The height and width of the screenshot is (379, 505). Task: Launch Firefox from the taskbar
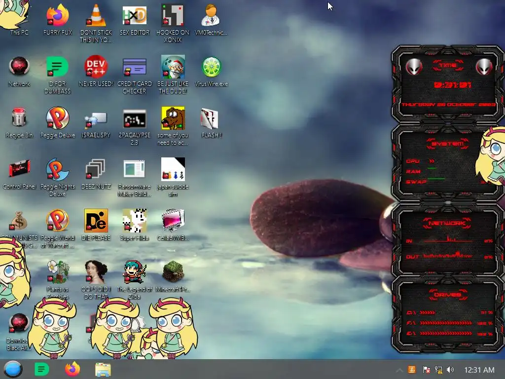(x=72, y=369)
